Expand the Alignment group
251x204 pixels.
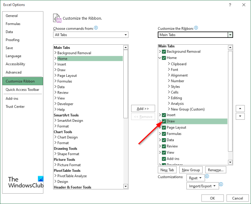169,75
